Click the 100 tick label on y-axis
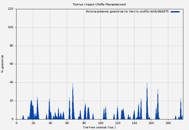The height and width of the screenshot is (130, 189). (11, 27)
